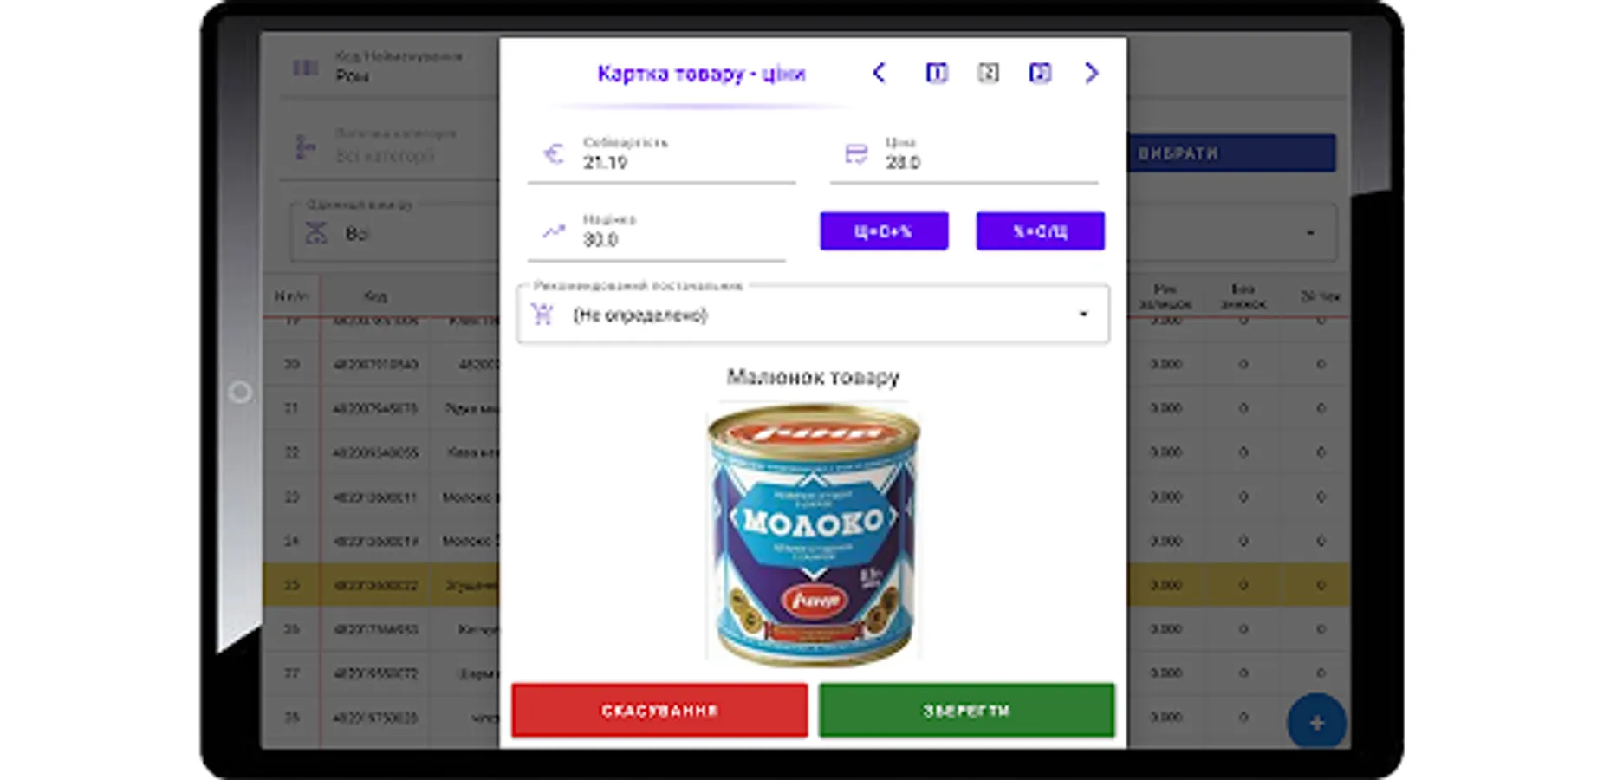Tap the blue plus add button

pos(1316,722)
